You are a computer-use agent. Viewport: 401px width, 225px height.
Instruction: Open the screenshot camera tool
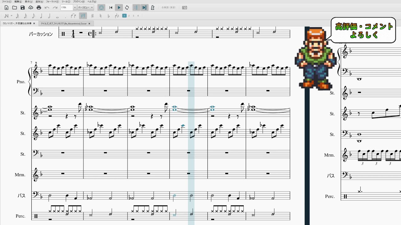tap(185, 7)
